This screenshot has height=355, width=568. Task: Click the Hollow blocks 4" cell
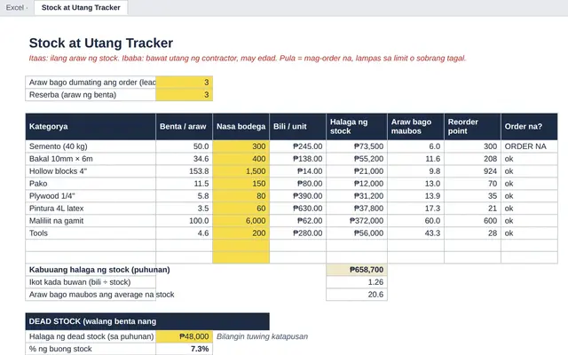tap(91, 171)
